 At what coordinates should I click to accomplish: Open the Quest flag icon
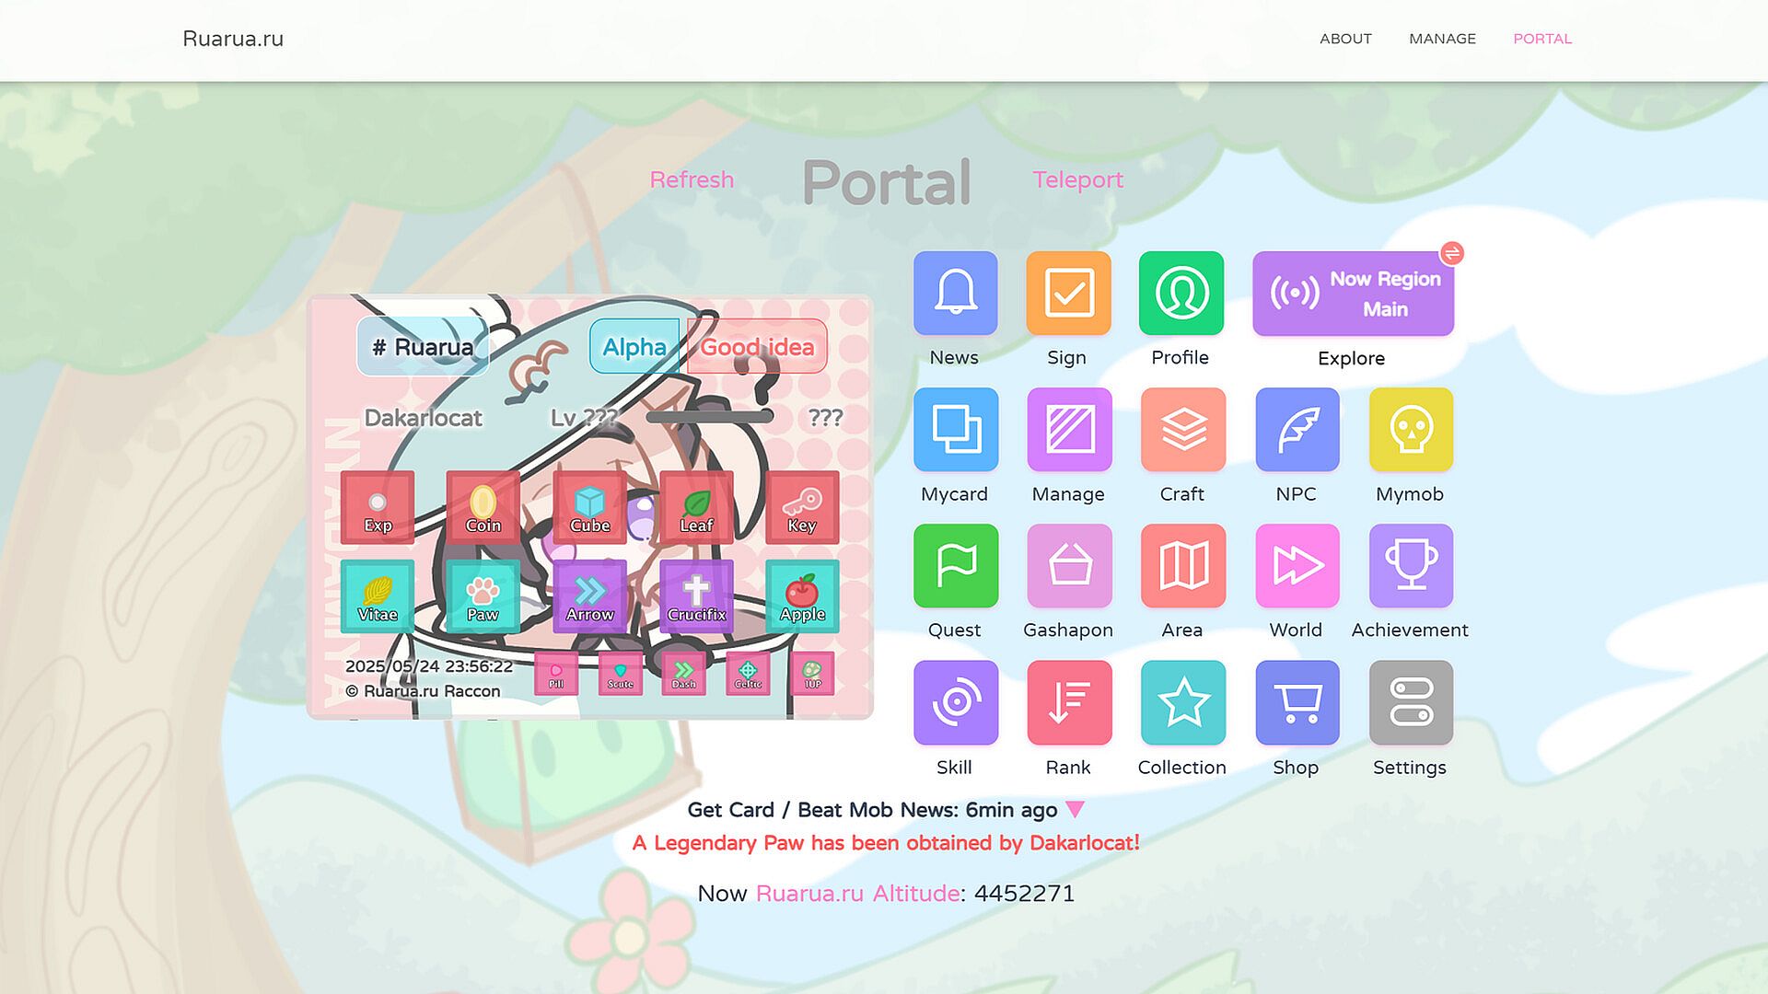(955, 566)
